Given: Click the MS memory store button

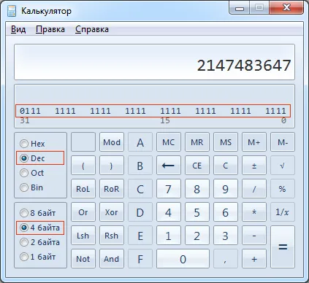Looking at the screenshot, I should click(x=226, y=142).
